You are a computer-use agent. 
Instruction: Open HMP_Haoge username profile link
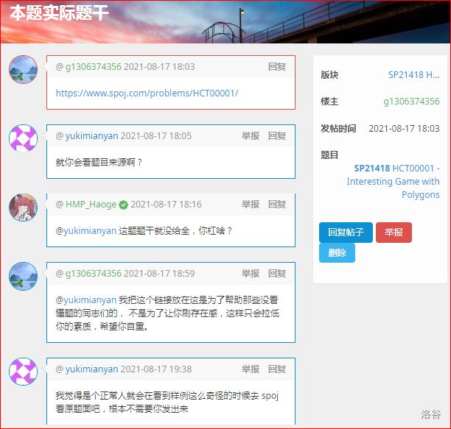[x=91, y=205]
